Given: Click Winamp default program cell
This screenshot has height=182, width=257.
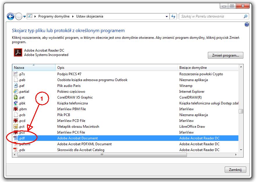Looking at the screenshot, I should pos(186,86).
